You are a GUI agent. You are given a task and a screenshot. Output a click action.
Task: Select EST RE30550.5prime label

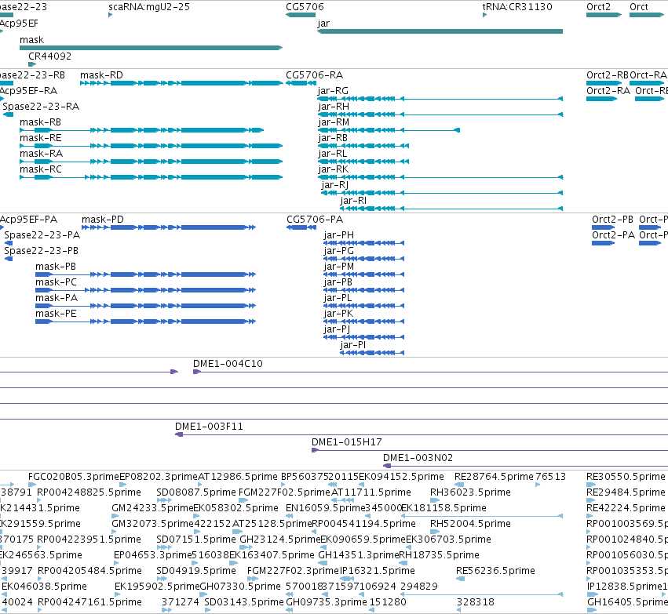point(626,477)
